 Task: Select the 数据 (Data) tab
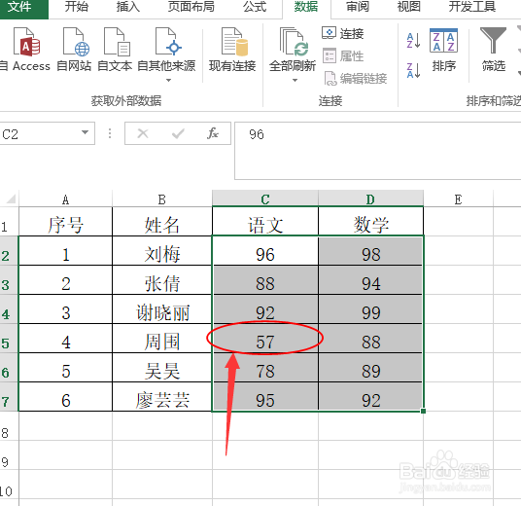point(306,7)
